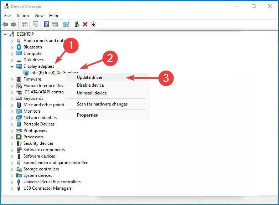This screenshot has width=279, height=205.
Task: Choose Scan for hardware changes in context menu
Action: (106, 104)
